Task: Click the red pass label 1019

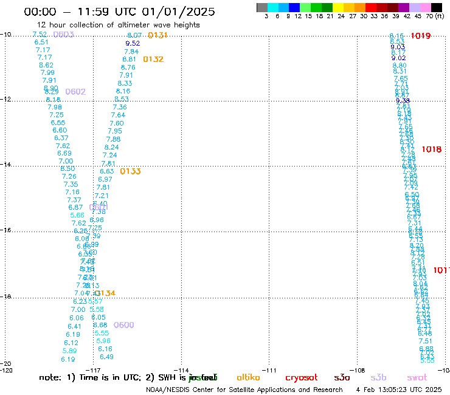Action: tap(421, 36)
